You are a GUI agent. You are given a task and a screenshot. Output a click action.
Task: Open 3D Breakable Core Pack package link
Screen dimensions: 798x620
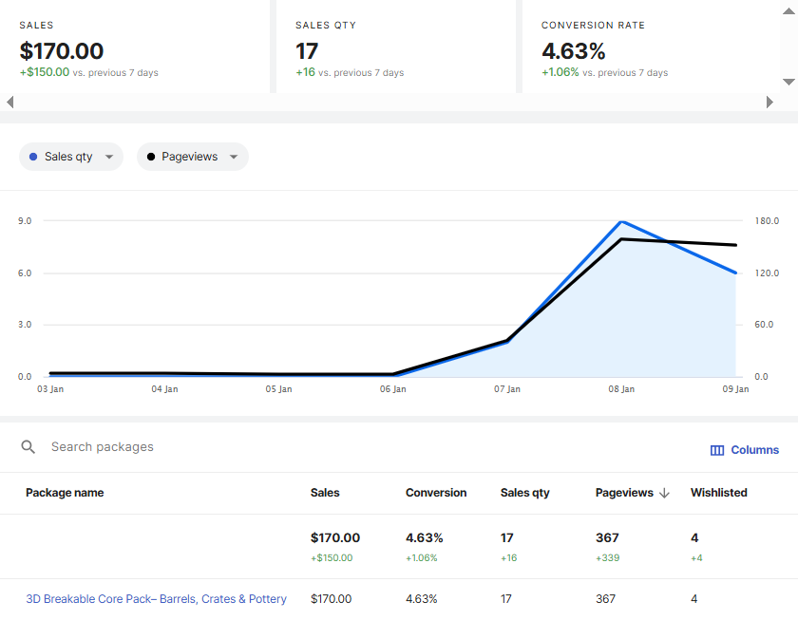156,599
